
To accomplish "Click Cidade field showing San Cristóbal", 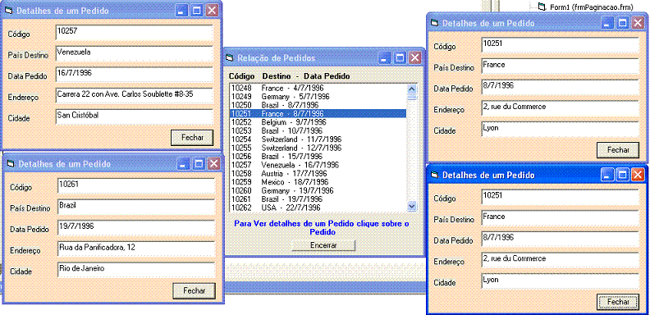I will coord(135,116).
